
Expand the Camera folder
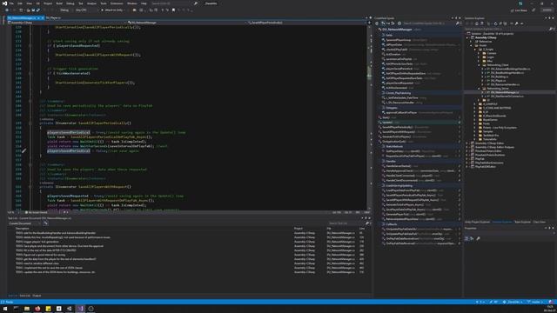(x=479, y=53)
